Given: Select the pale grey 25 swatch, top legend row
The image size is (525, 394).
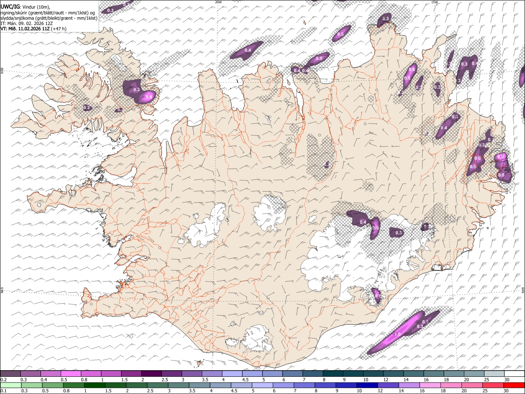Looking at the screenshot, I should coord(494,373).
